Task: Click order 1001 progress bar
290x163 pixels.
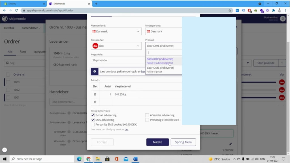Action: [259, 97]
